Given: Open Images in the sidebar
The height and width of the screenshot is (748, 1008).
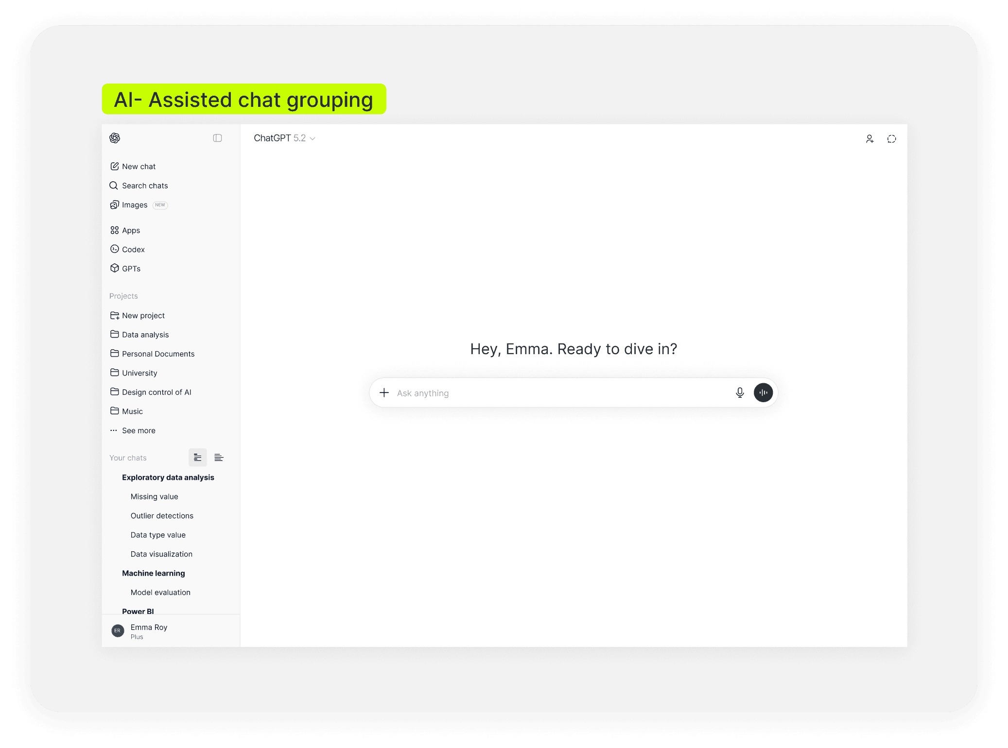Looking at the screenshot, I should pos(134,205).
